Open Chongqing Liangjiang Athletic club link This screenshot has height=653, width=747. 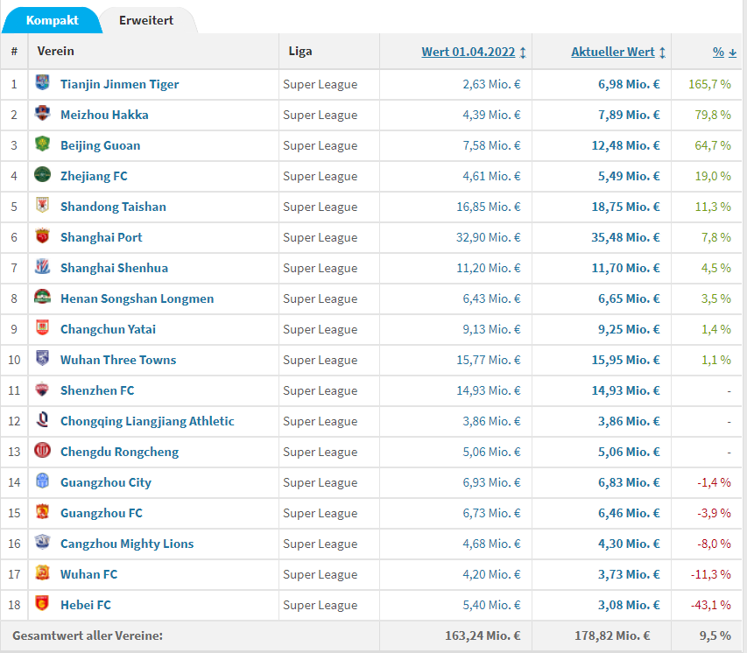click(147, 421)
